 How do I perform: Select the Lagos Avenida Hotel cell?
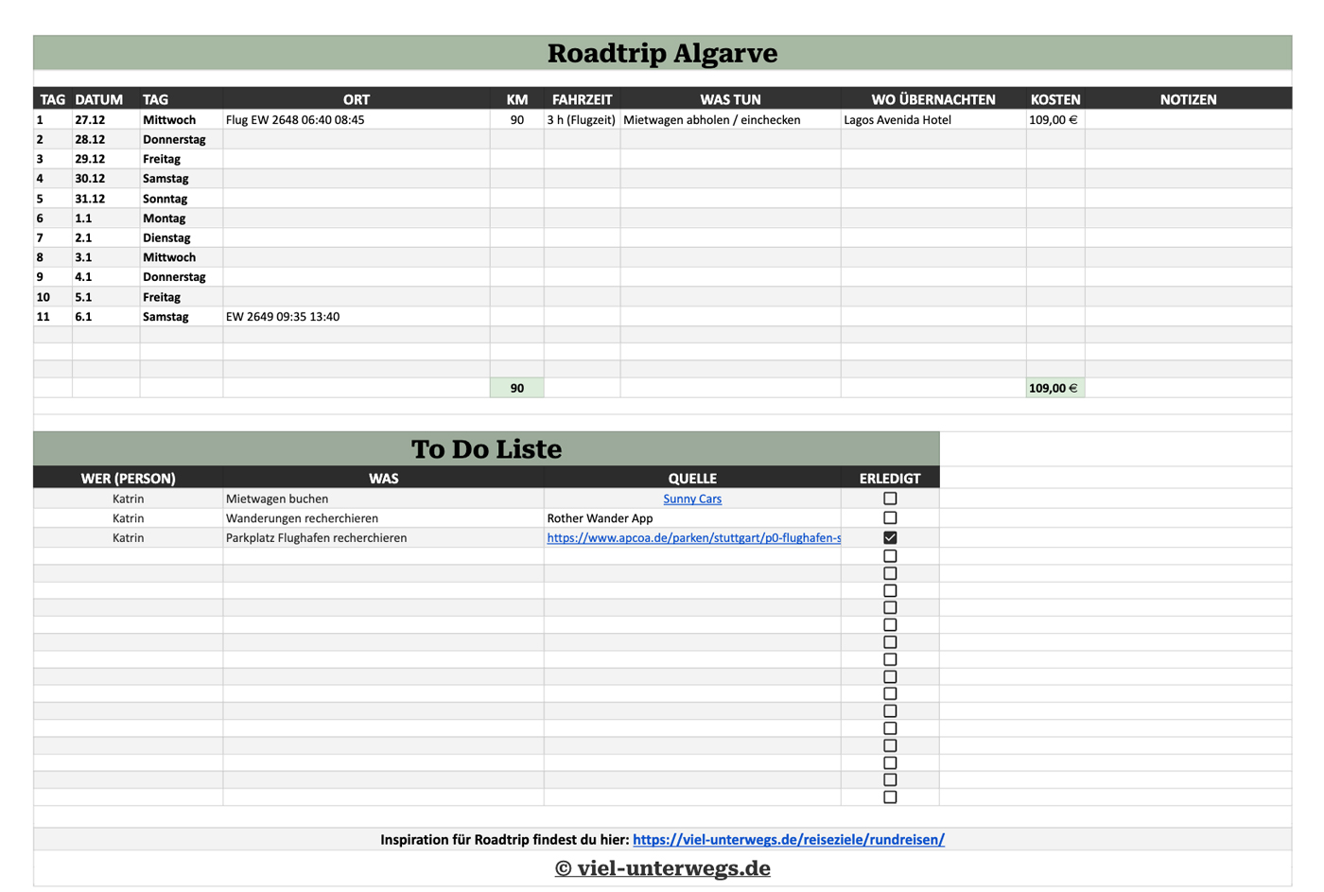pyautogui.click(x=897, y=120)
